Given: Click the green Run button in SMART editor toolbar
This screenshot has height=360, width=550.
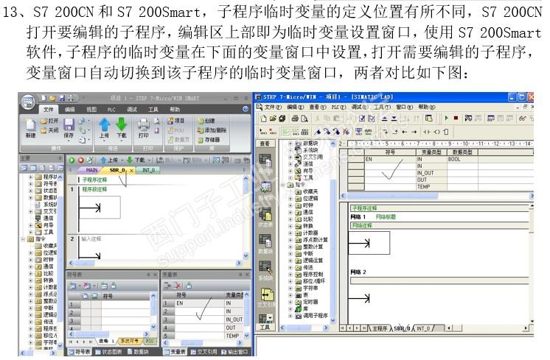Looking at the screenshot, I should pos(72,160).
